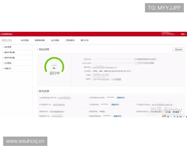This screenshot has height=149, width=187.
Task: Reset the FTP登录密码 via 重置密码 link
Action: coord(115,105)
